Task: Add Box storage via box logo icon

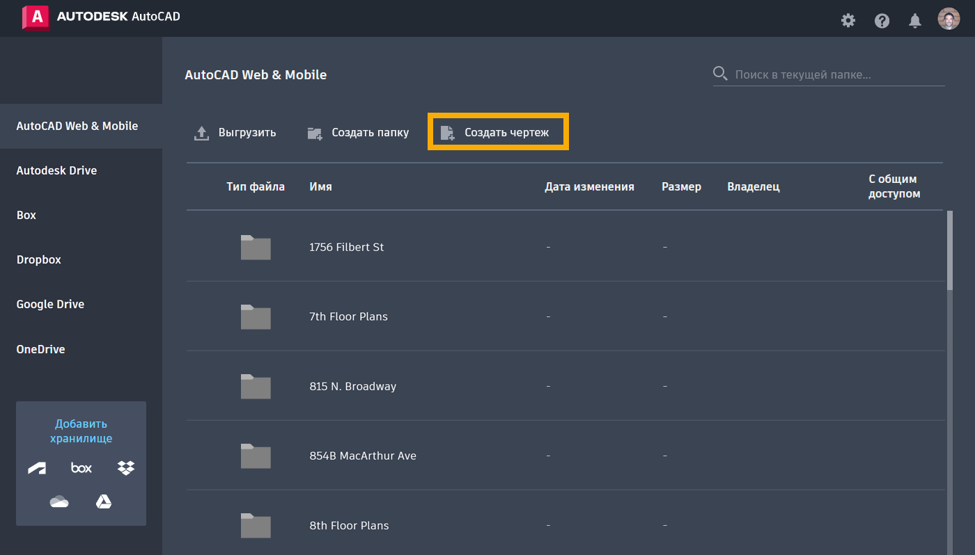Action: click(81, 468)
